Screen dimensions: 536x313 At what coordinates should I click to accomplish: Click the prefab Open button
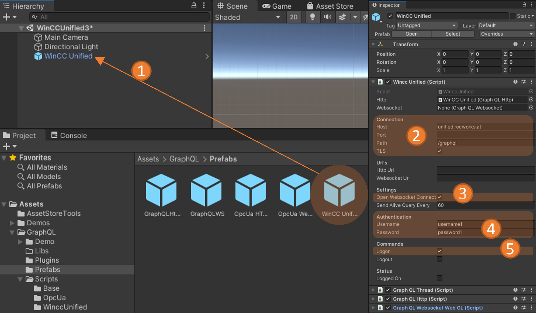pos(411,34)
